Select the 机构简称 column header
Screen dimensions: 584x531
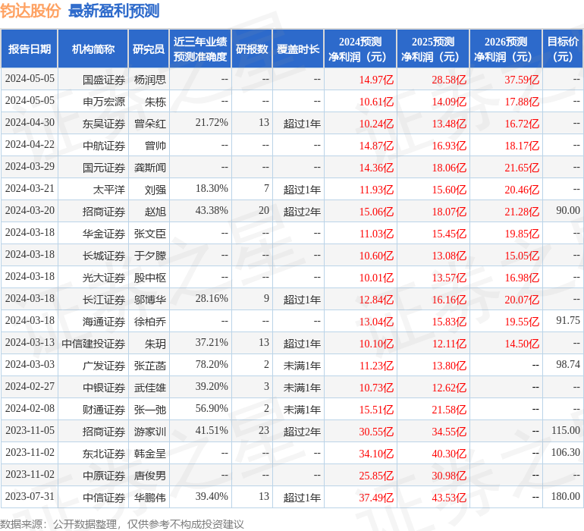(x=93, y=49)
